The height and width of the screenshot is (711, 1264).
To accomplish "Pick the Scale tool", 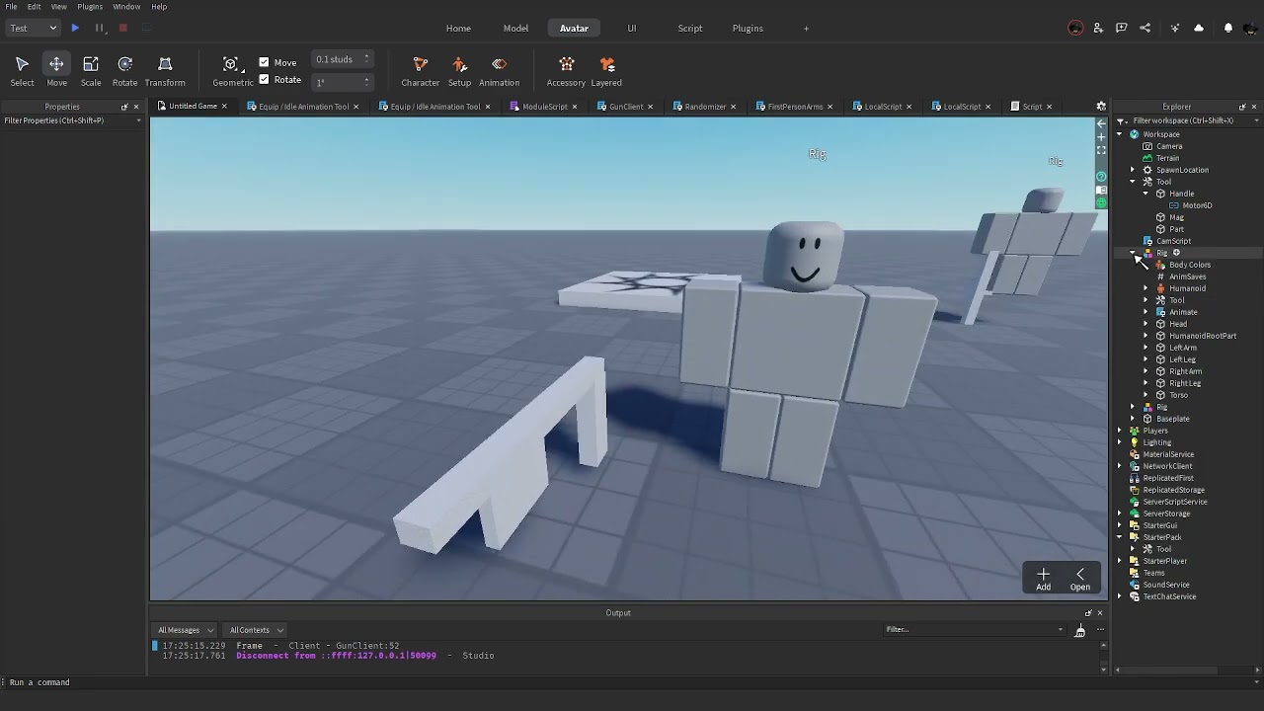I will click(x=91, y=71).
